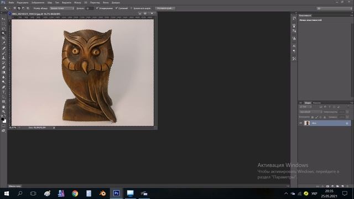
Task: Select the Crop tool
Action: coord(3,38)
